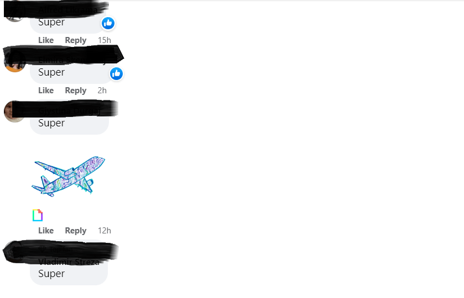
Task: Open the 2h timestamp link
Action: tap(102, 91)
